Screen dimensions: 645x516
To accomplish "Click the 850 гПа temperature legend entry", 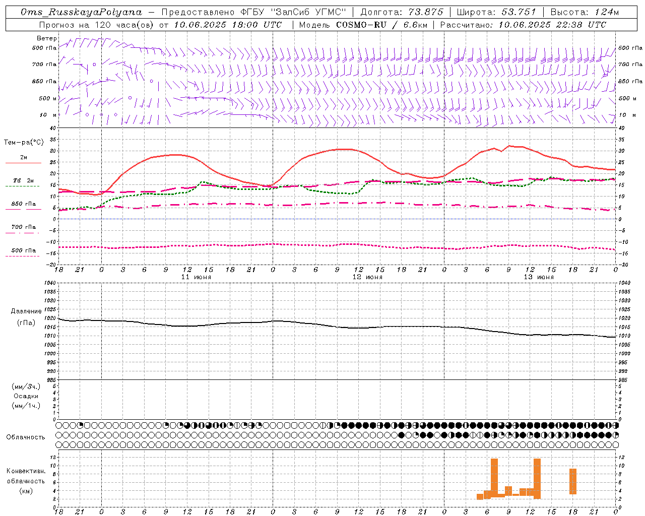I will [24, 204].
